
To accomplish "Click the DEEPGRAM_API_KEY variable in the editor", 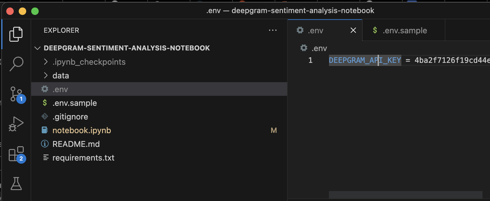I will click(365, 60).
